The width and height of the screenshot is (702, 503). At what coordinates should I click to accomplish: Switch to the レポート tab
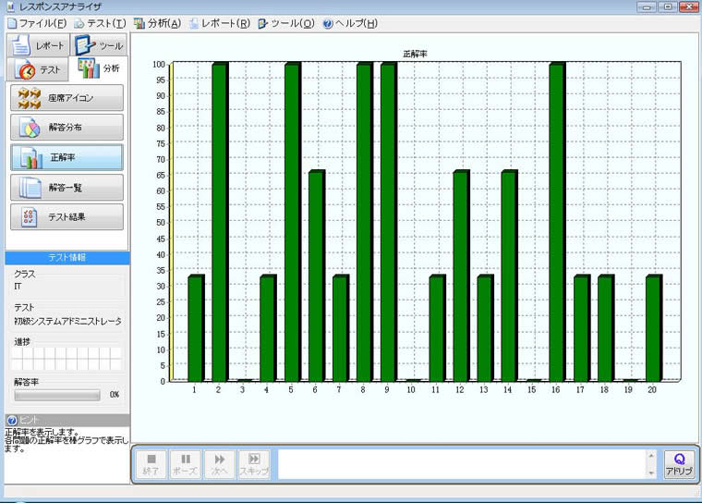tap(38, 45)
